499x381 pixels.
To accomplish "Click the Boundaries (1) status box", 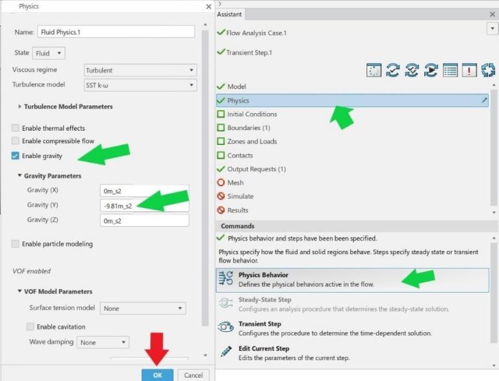I will click(x=221, y=127).
